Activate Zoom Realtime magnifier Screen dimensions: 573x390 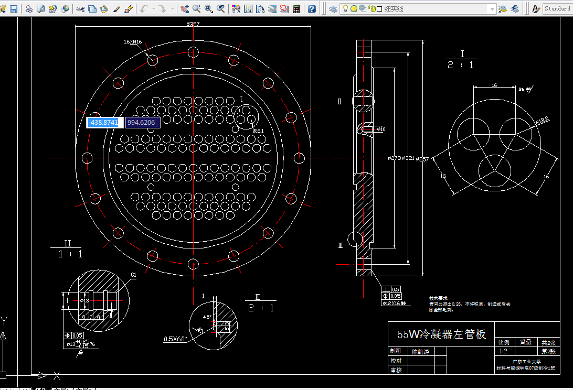click(x=197, y=9)
